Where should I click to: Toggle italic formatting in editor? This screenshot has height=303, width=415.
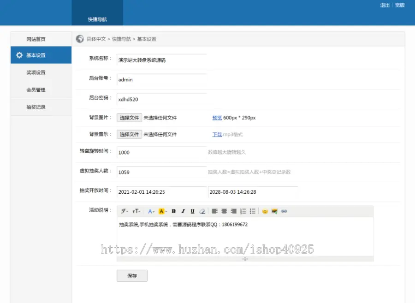[183, 211]
